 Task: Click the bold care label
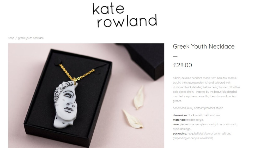point(176,124)
